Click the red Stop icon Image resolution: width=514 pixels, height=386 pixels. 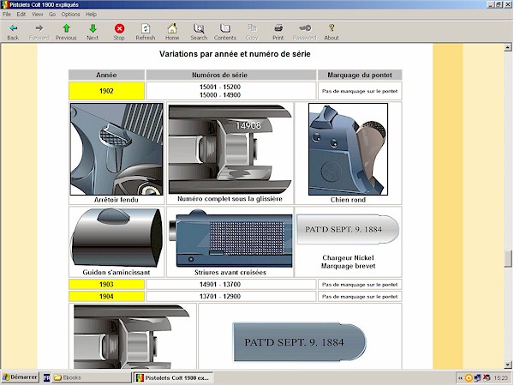click(x=119, y=28)
